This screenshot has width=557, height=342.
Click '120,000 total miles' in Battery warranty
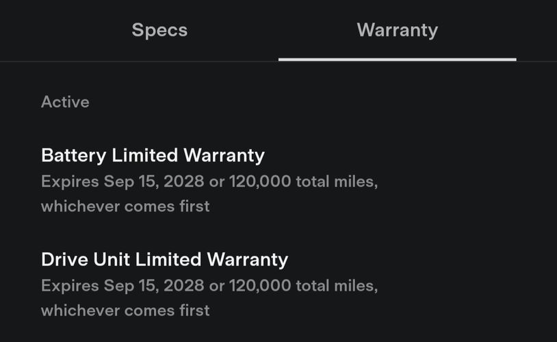tap(302, 181)
